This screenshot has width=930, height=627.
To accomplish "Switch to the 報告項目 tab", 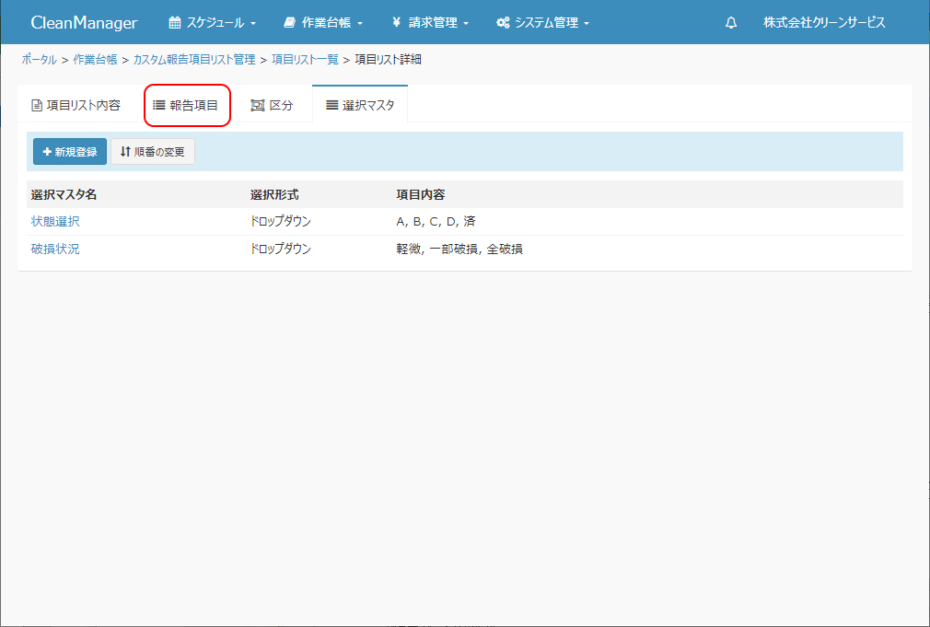I will (187, 105).
